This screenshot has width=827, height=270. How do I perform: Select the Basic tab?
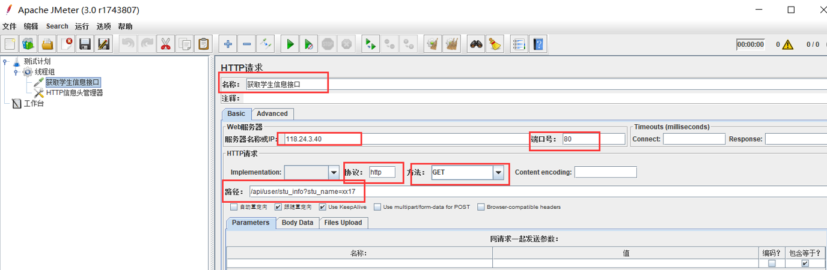click(236, 113)
